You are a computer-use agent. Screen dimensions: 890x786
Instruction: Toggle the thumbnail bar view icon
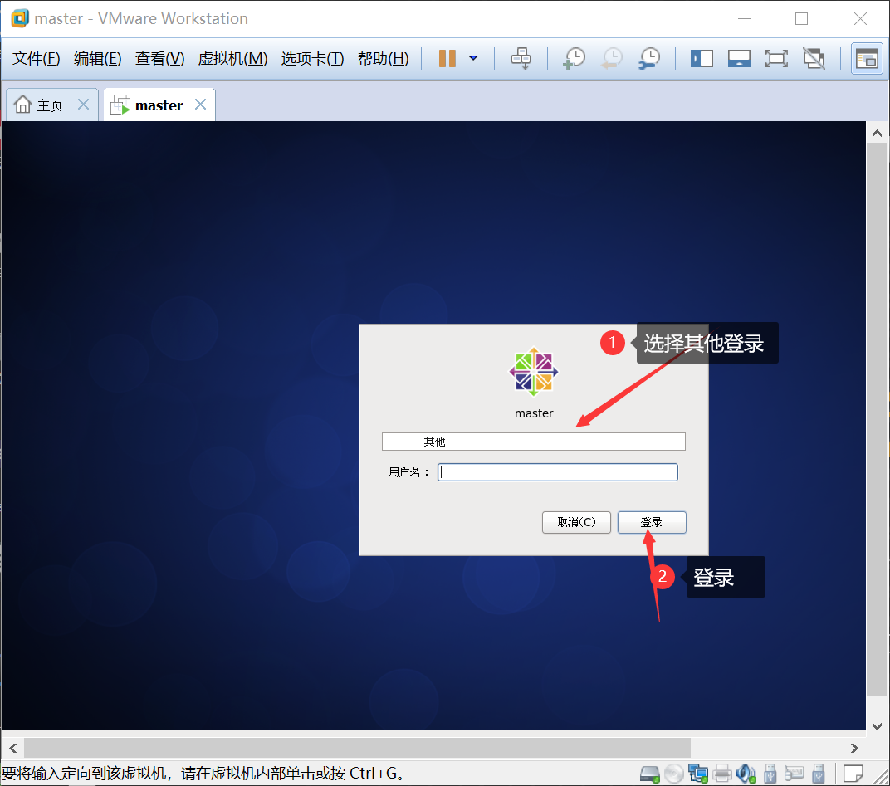[x=739, y=58]
